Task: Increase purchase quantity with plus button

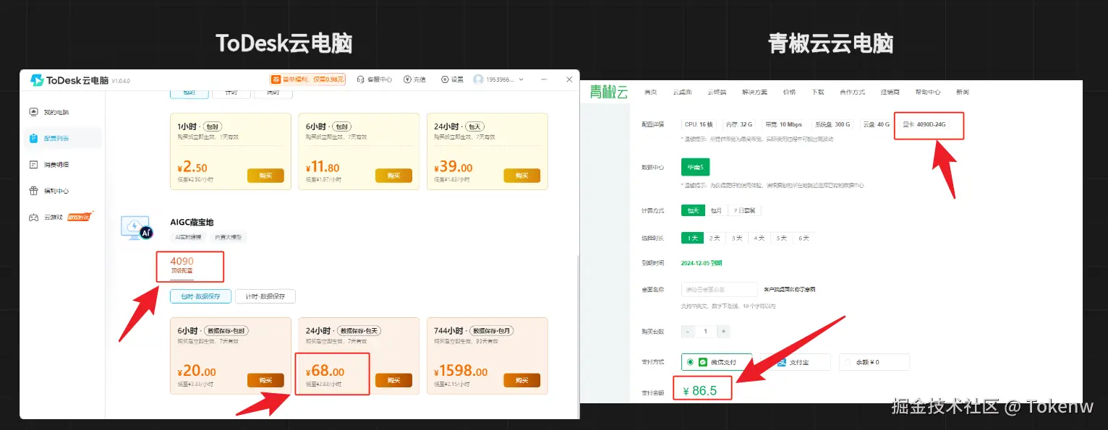Action: tap(724, 331)
